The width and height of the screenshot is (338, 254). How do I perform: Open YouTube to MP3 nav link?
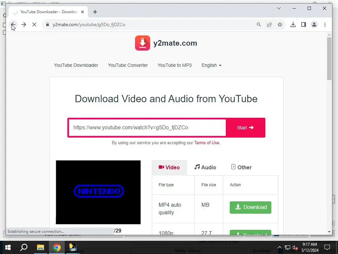175,65
